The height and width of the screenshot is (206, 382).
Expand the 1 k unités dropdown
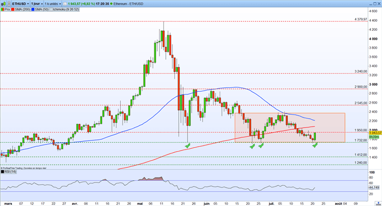53,4
